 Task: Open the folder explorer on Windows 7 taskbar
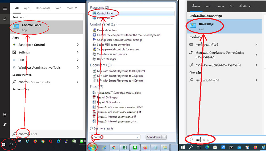[x=165, y=148]
